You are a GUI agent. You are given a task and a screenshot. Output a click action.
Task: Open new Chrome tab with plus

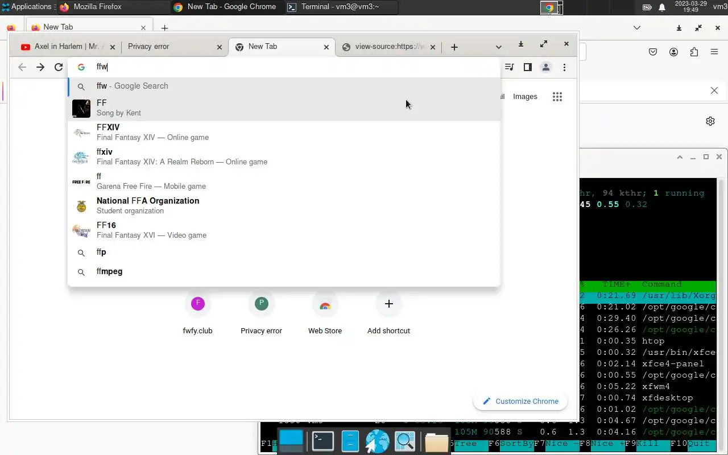coord(454,47)
